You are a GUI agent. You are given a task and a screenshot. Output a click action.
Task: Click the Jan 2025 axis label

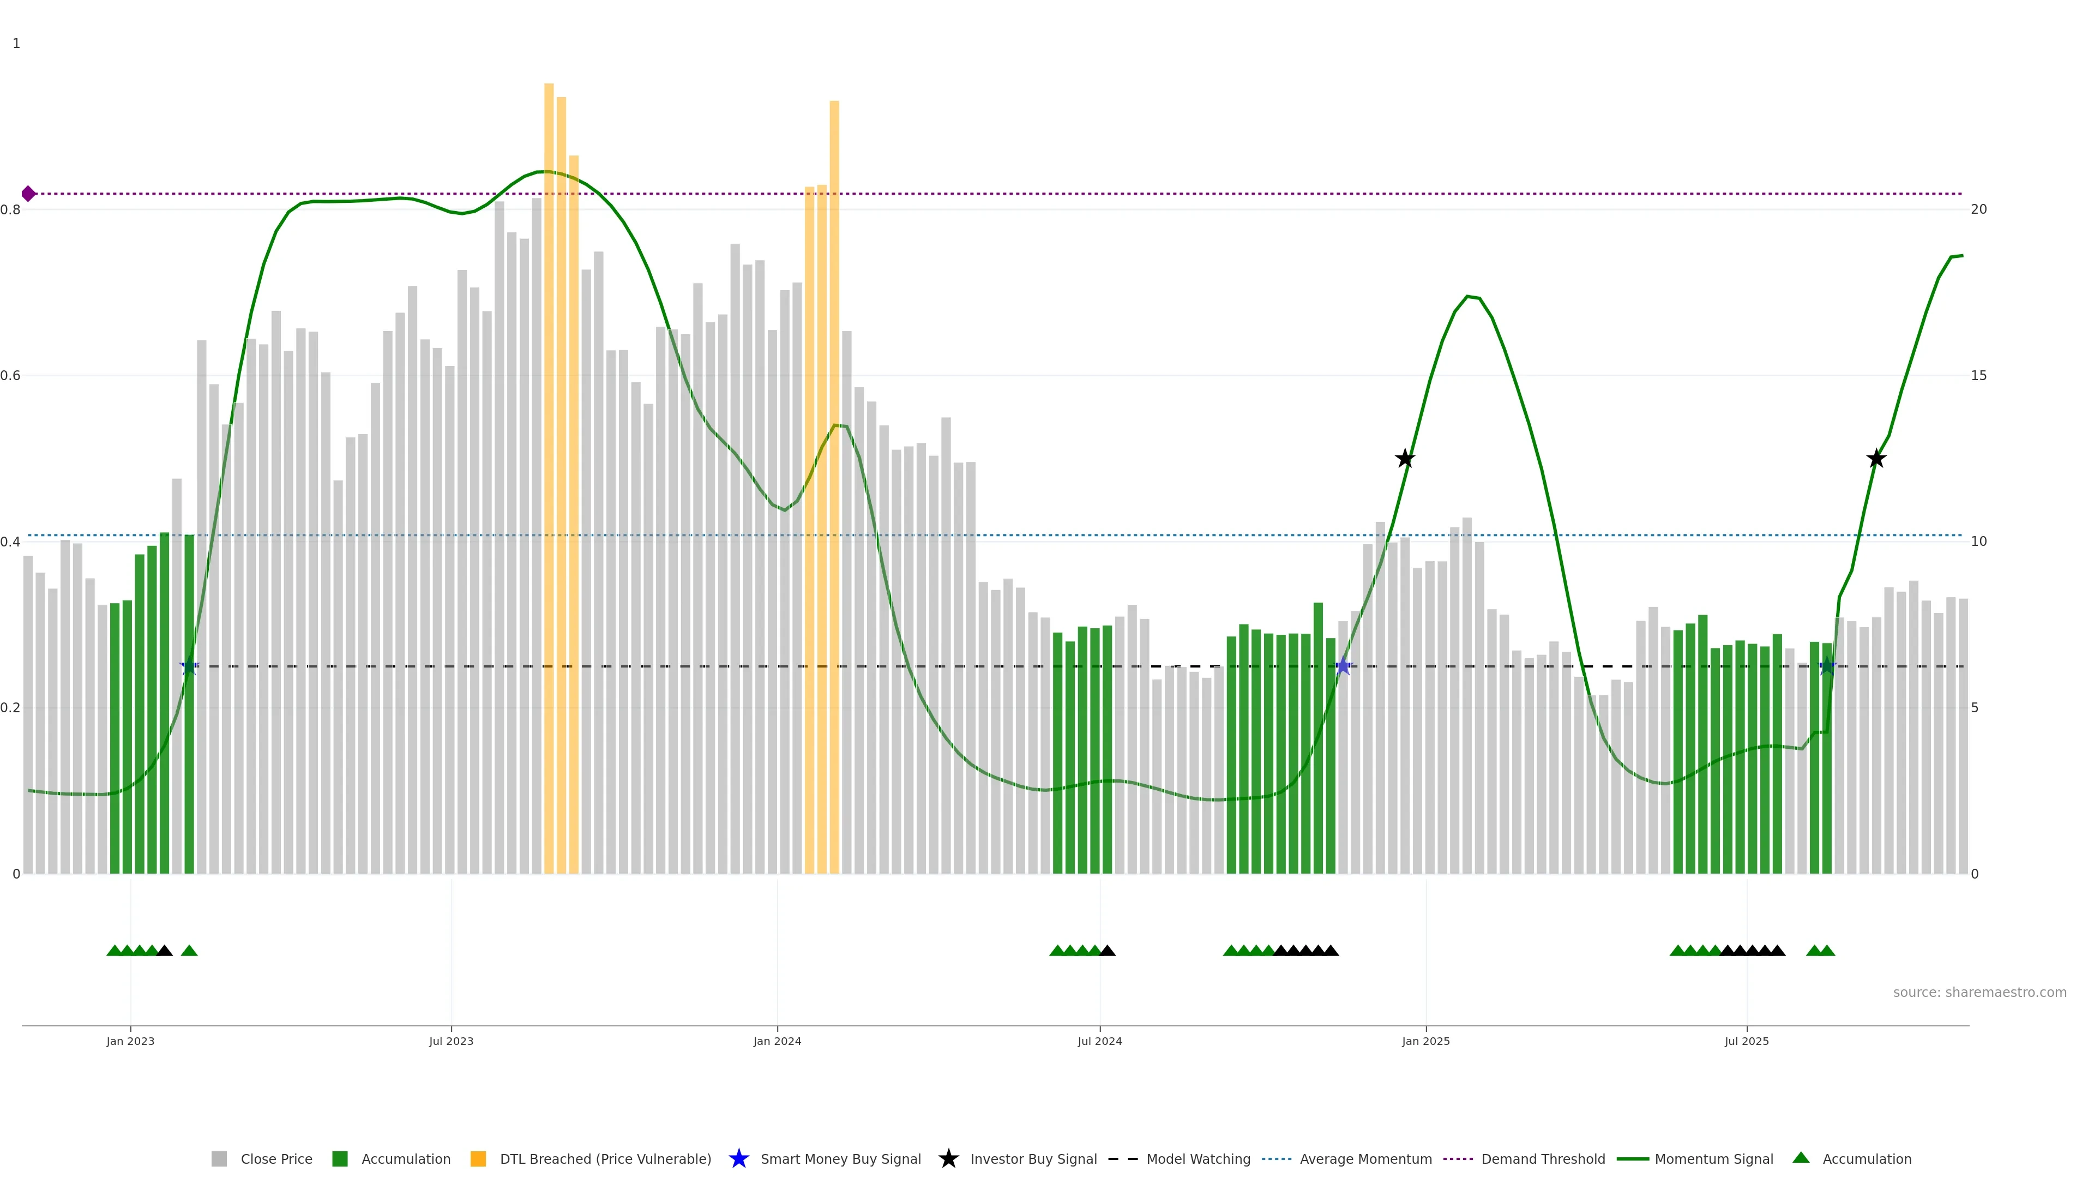point(1426,1042)
